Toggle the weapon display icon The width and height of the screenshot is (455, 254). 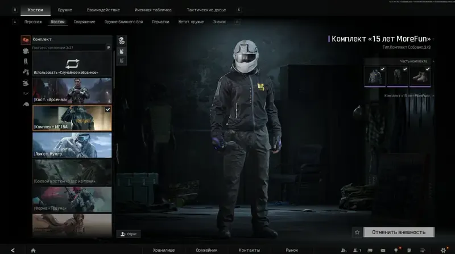(x=122, y=61)
